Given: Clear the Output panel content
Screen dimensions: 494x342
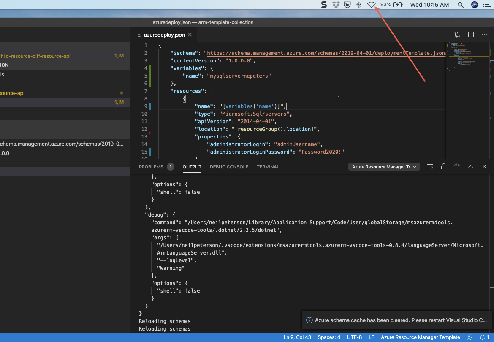Looking at the screenshot, I should click(430, 166).
